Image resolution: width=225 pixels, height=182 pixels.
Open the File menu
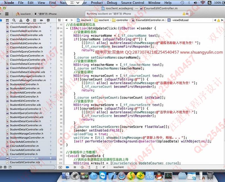tap(21, 3)
